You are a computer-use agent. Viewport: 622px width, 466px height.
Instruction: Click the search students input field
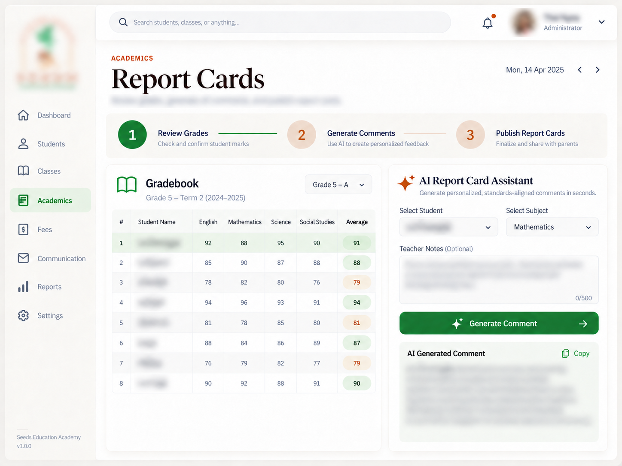point(280,22)
